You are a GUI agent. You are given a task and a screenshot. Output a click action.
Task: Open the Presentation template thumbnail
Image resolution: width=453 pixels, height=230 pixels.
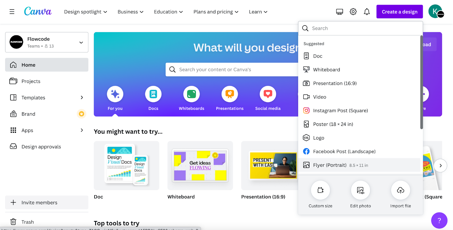click(x=270, y=165)
